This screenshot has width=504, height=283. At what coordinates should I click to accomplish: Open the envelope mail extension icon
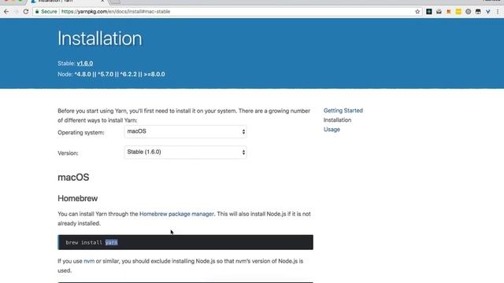click(x=439, y=12)
